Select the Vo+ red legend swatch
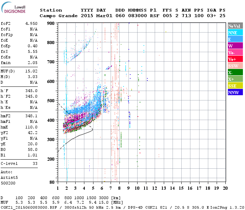This screenshot has width=245, height=210. click(235, 59)
